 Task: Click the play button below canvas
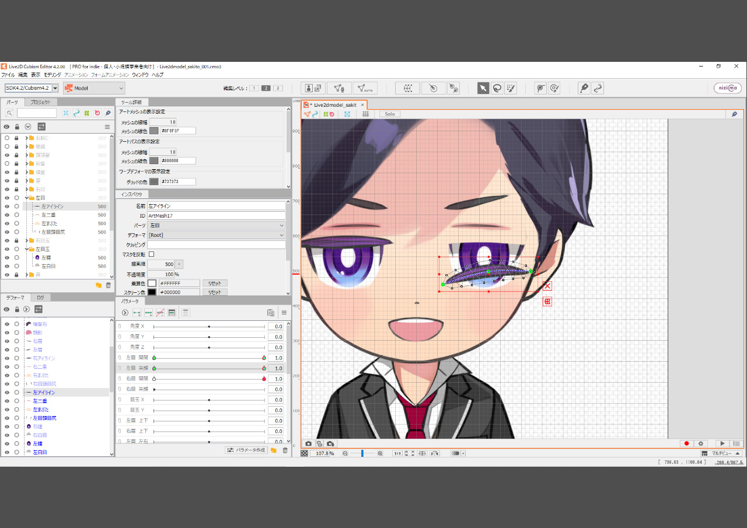[722, 443]
